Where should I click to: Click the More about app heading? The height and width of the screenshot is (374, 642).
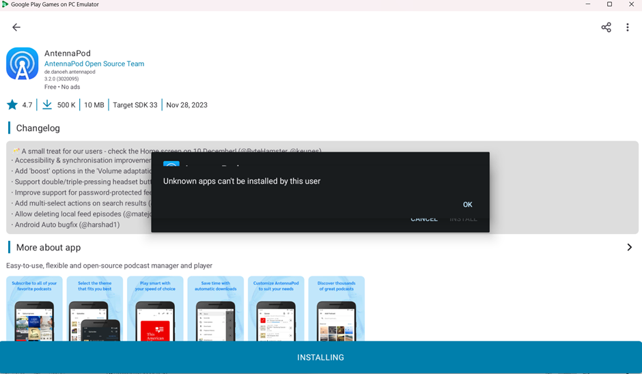[x=48, y=248]
